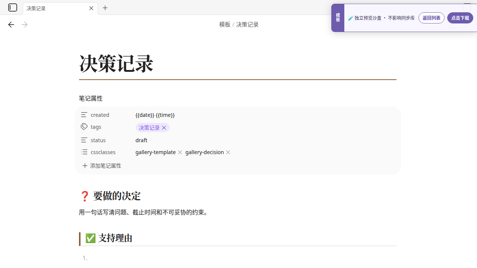
Task: Click the 决策记录 main title heading
Action: [x=116, y=63]
